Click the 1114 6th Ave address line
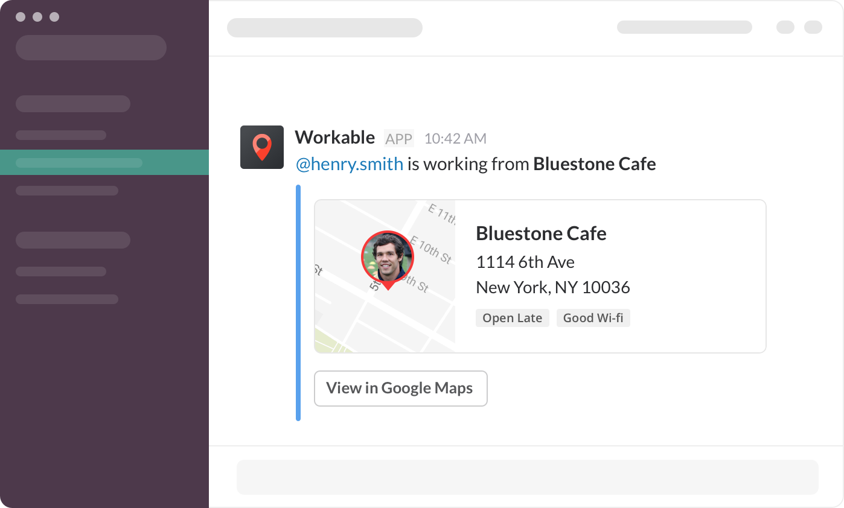844x508 pixels. tap(525, 262)
